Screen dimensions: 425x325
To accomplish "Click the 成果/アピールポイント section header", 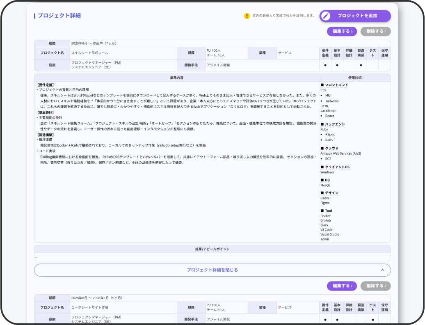I will (x=212, y=249).
